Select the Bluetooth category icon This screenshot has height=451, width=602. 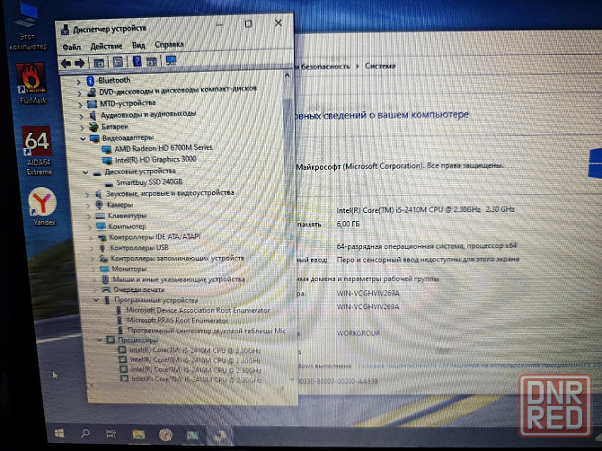pyautogui.click(x=90, y=81)
